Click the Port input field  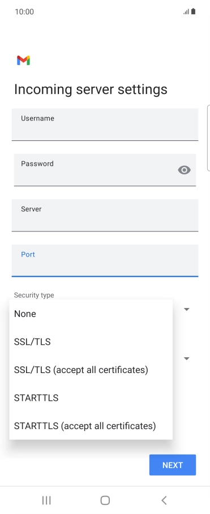pos(105,260)
